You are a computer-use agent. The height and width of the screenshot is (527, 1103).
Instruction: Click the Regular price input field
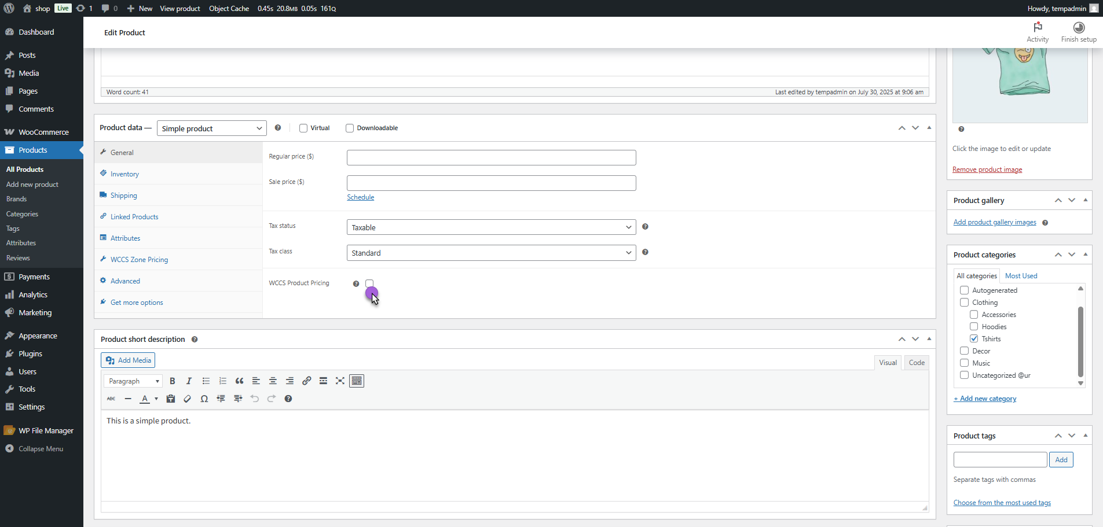(x=491, y=158)
